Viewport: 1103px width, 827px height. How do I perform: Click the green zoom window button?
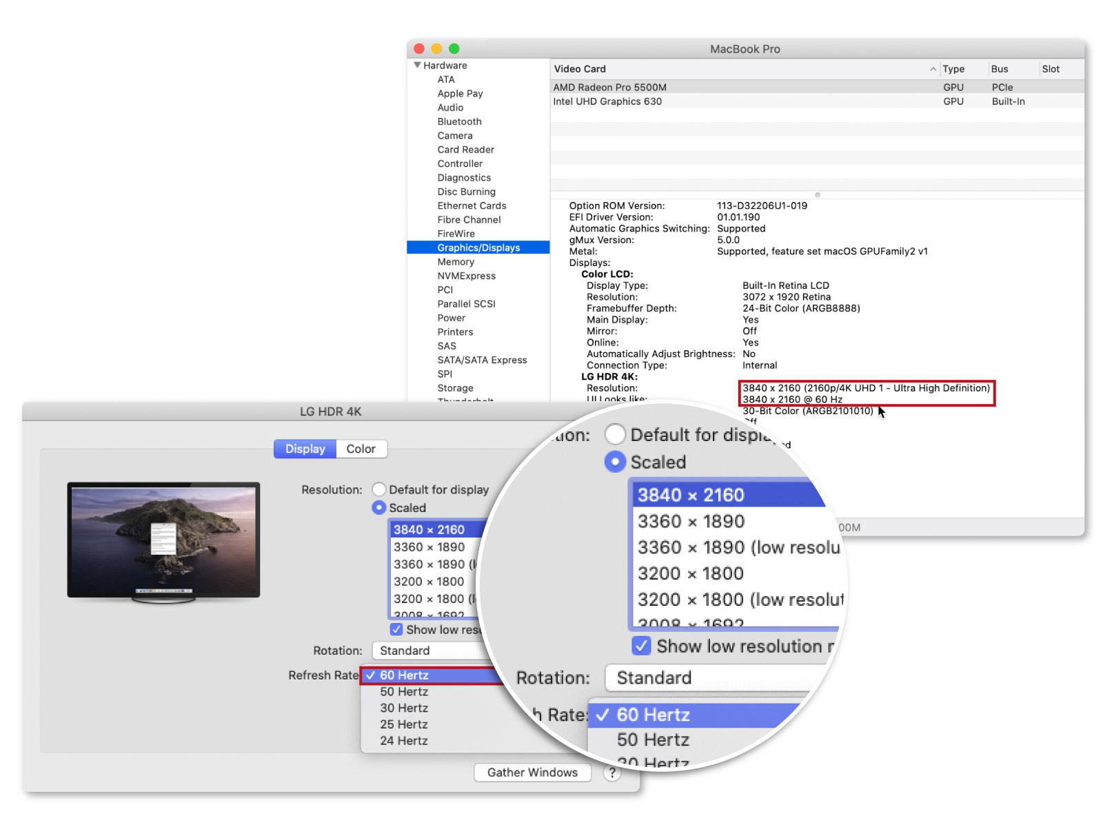(x=454, y=49)
